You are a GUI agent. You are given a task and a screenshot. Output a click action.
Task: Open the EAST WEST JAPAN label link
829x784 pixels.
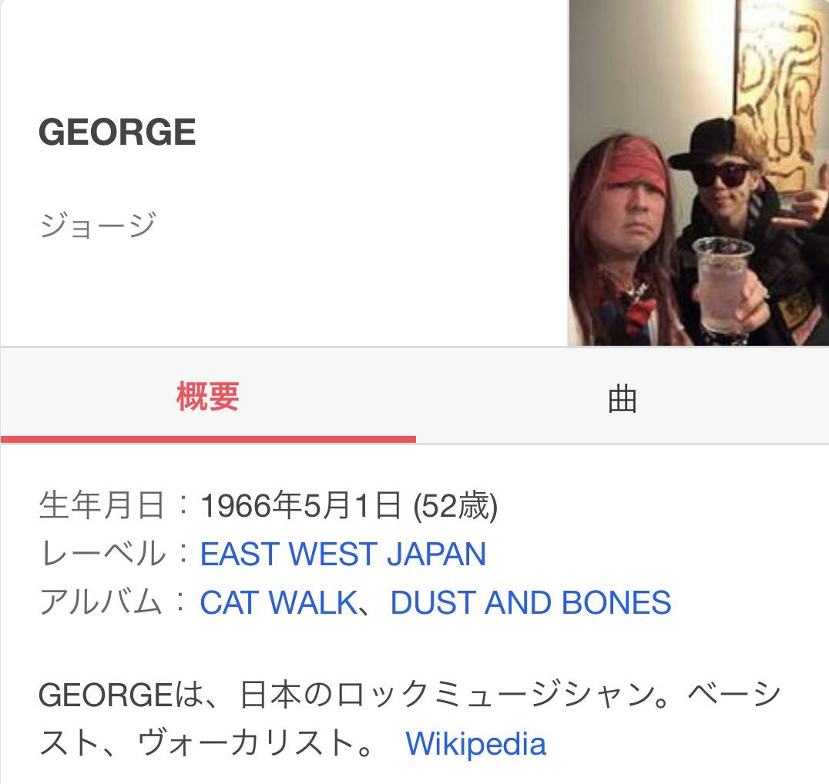(343, 554)
